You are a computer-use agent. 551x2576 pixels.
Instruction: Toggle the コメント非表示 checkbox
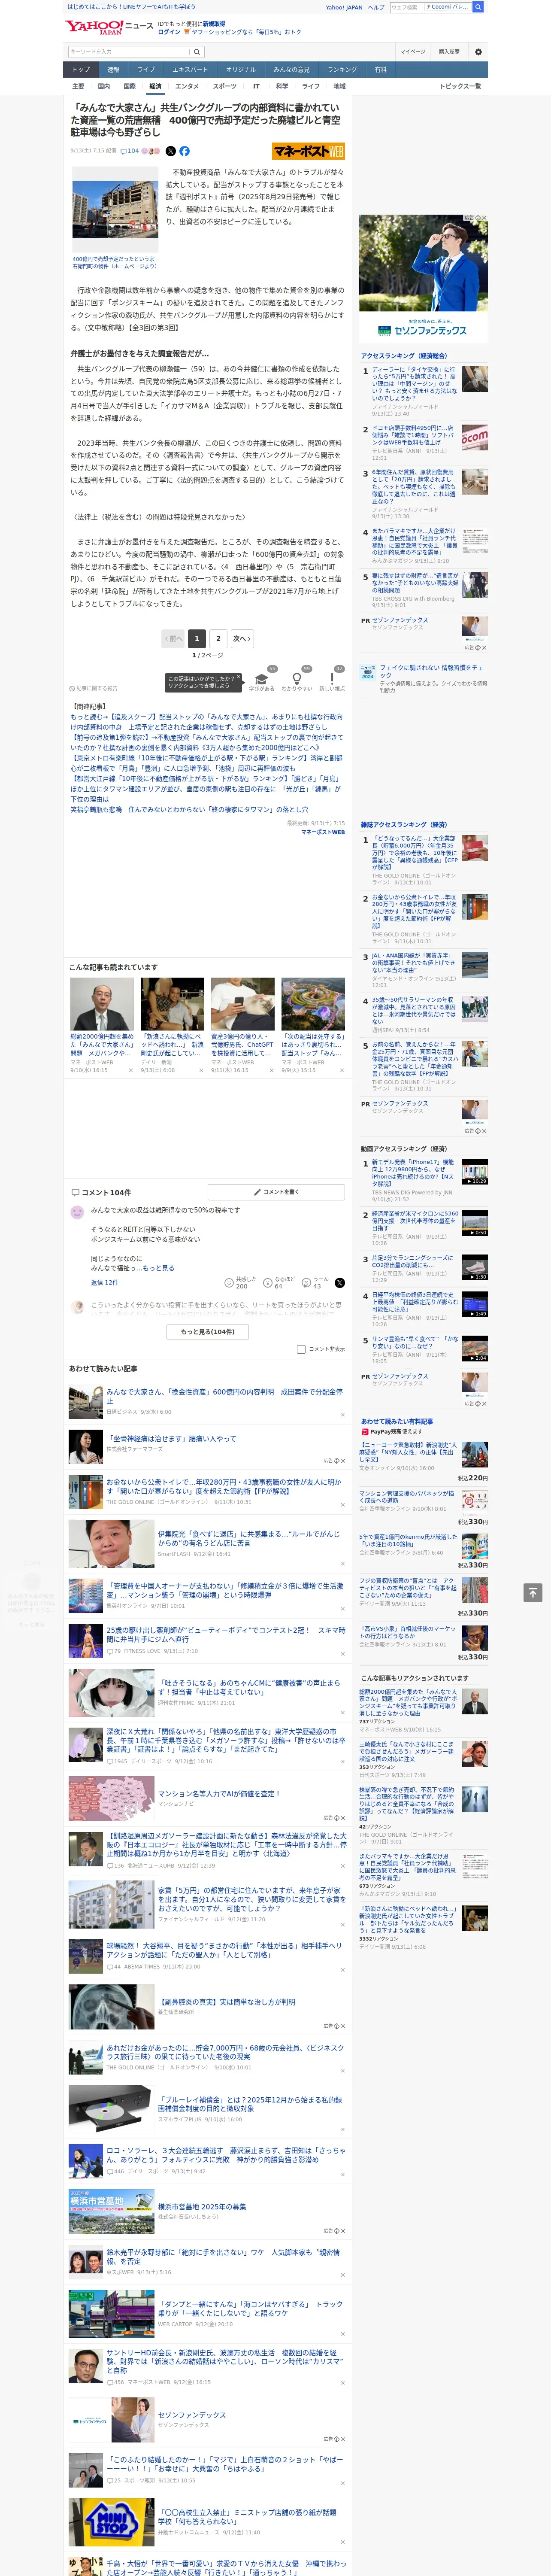pos(301,1349)
